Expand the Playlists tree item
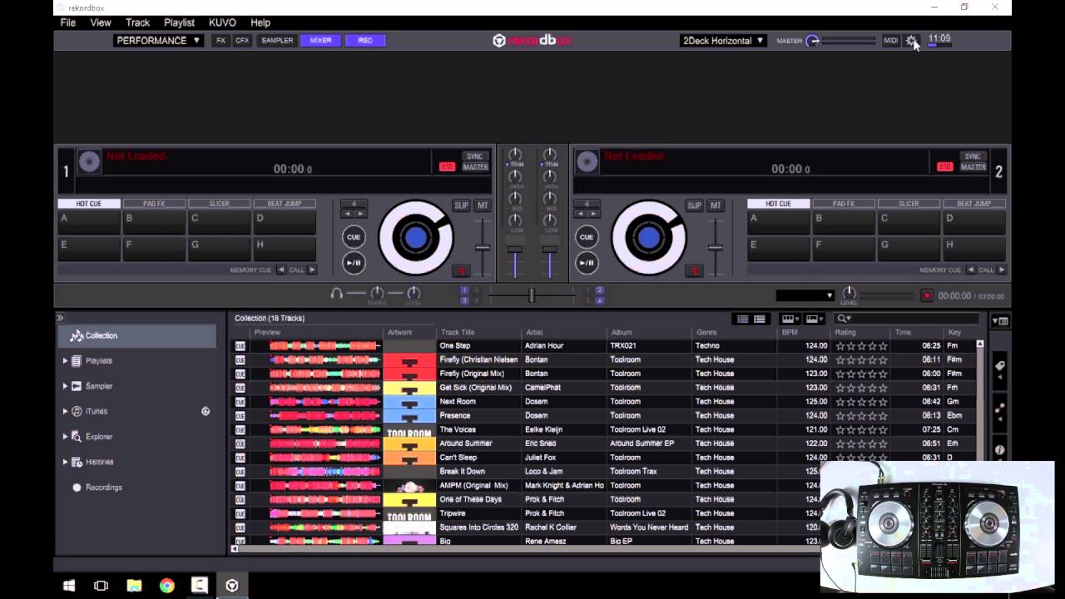The height and width of the screenshot is (599, 1065). [x=66, y=361]
